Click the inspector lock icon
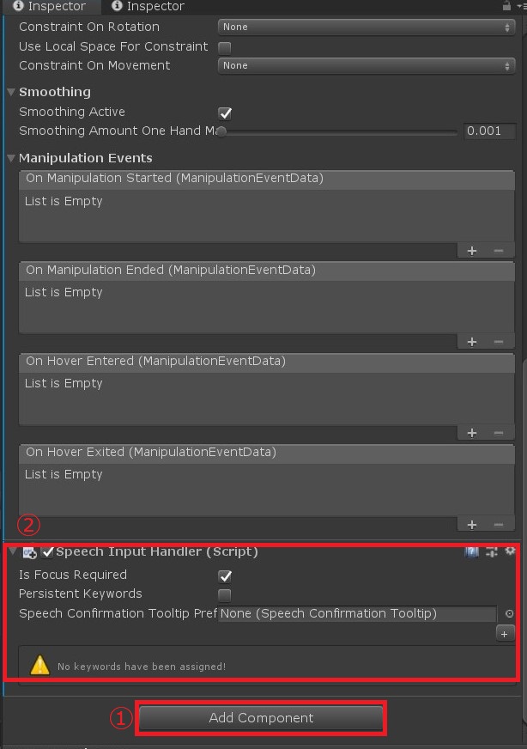Viewport: 527px width, 749px height. [506, 6]
